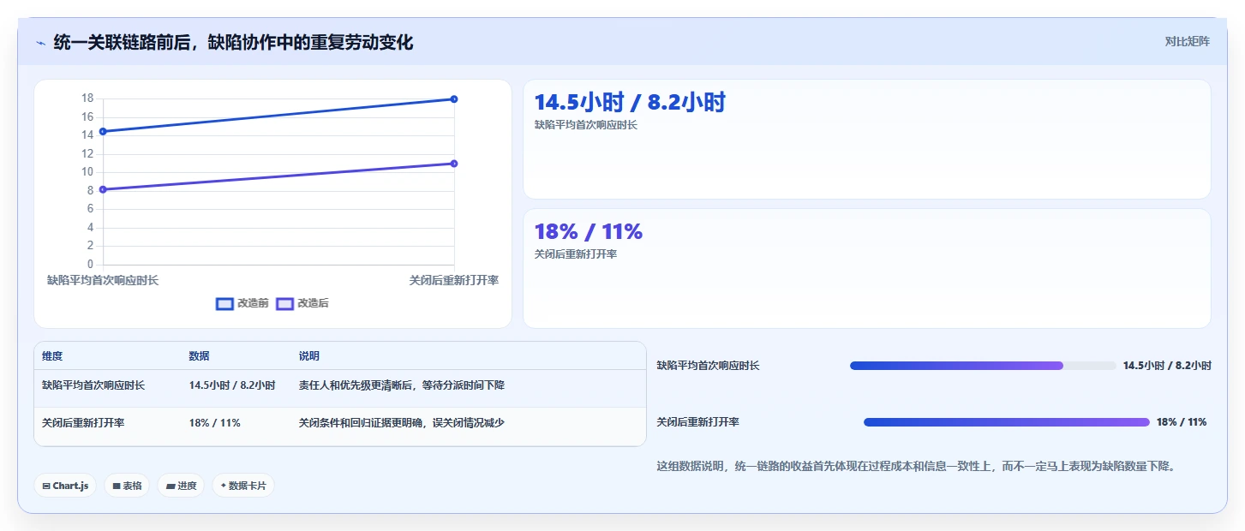Click the 改造后 purple legend swatch

[284, 303]
